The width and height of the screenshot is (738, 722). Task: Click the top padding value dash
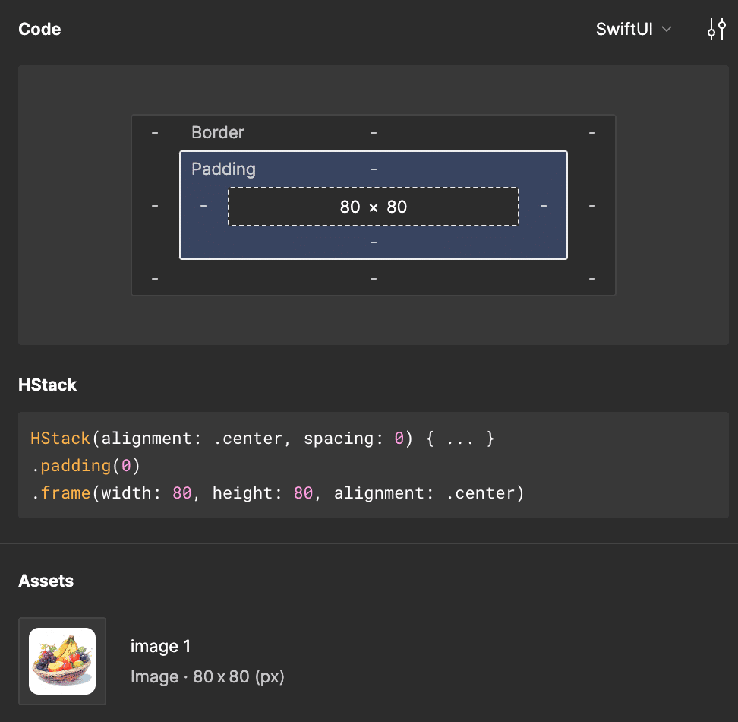click(374, 169)
